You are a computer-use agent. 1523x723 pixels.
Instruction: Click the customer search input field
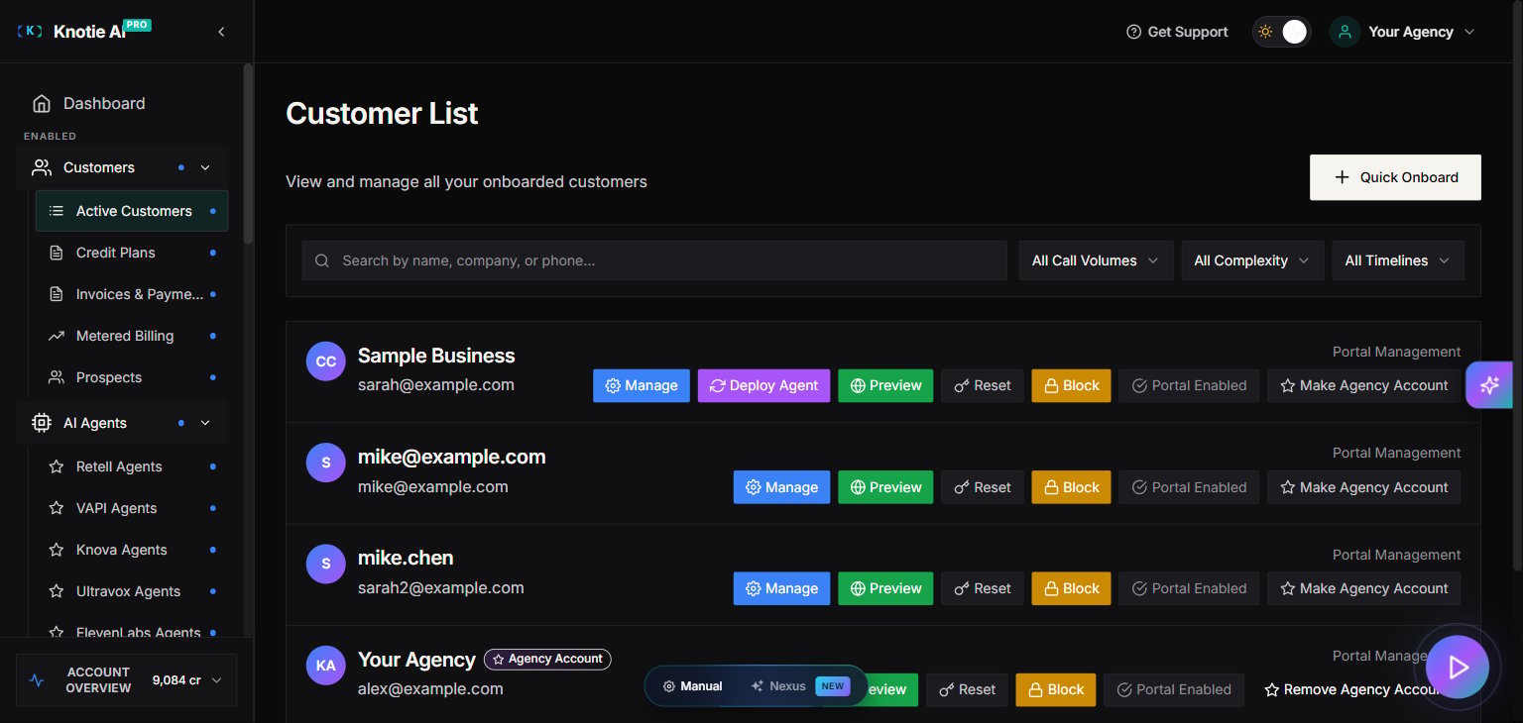tap(654, 260)
